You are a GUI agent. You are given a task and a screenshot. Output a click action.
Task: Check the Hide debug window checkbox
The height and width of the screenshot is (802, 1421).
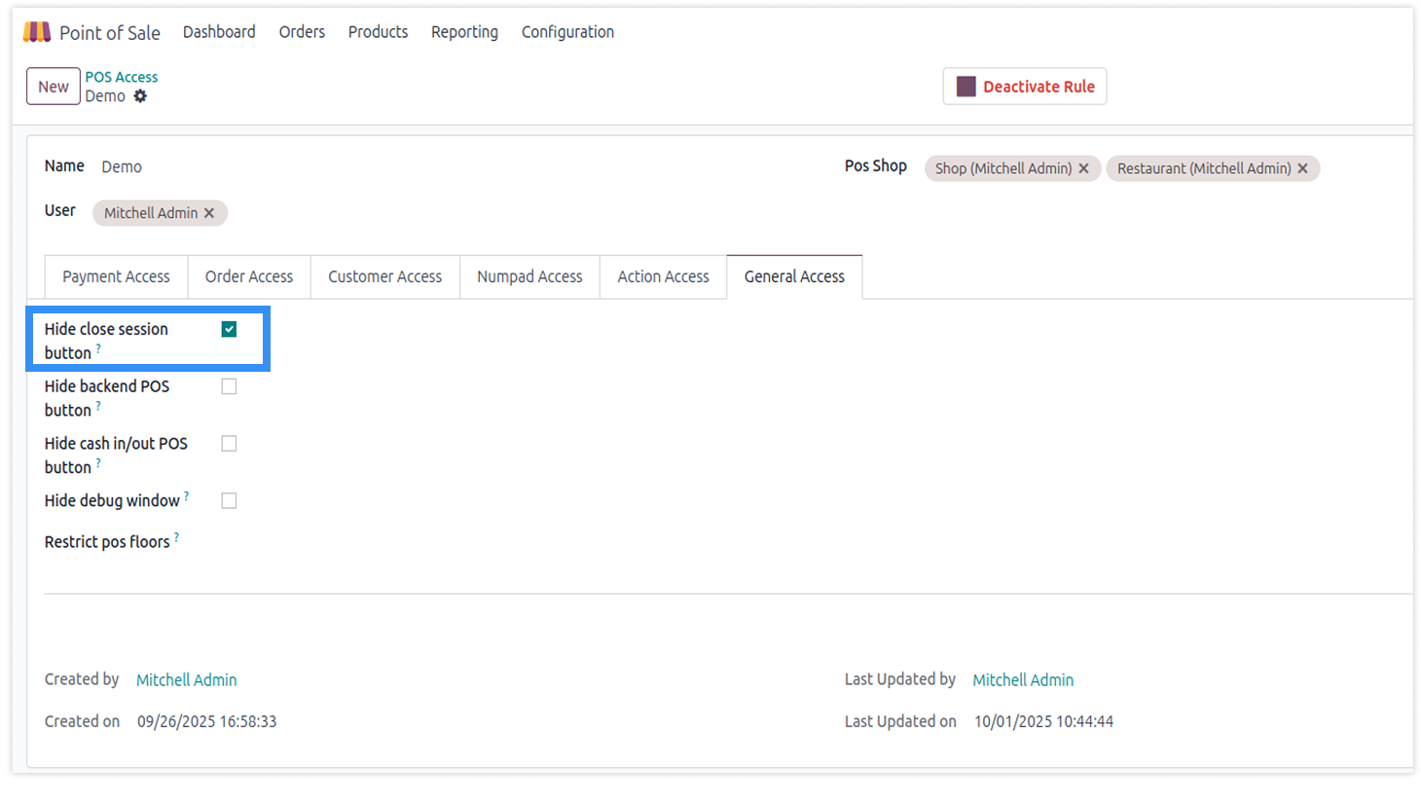point(229,500)
